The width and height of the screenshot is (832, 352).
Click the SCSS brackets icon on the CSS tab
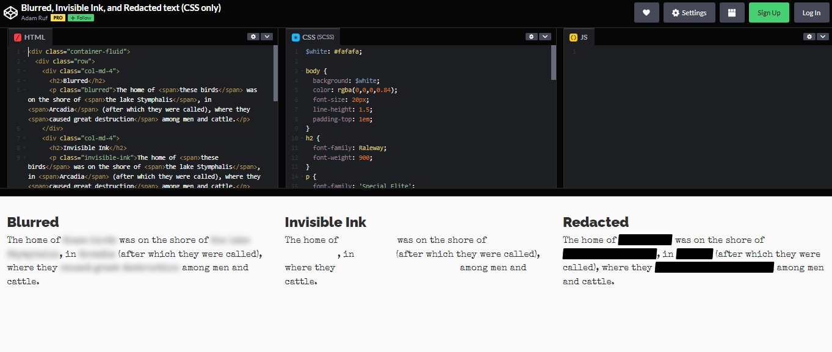[x=295, y=37]
